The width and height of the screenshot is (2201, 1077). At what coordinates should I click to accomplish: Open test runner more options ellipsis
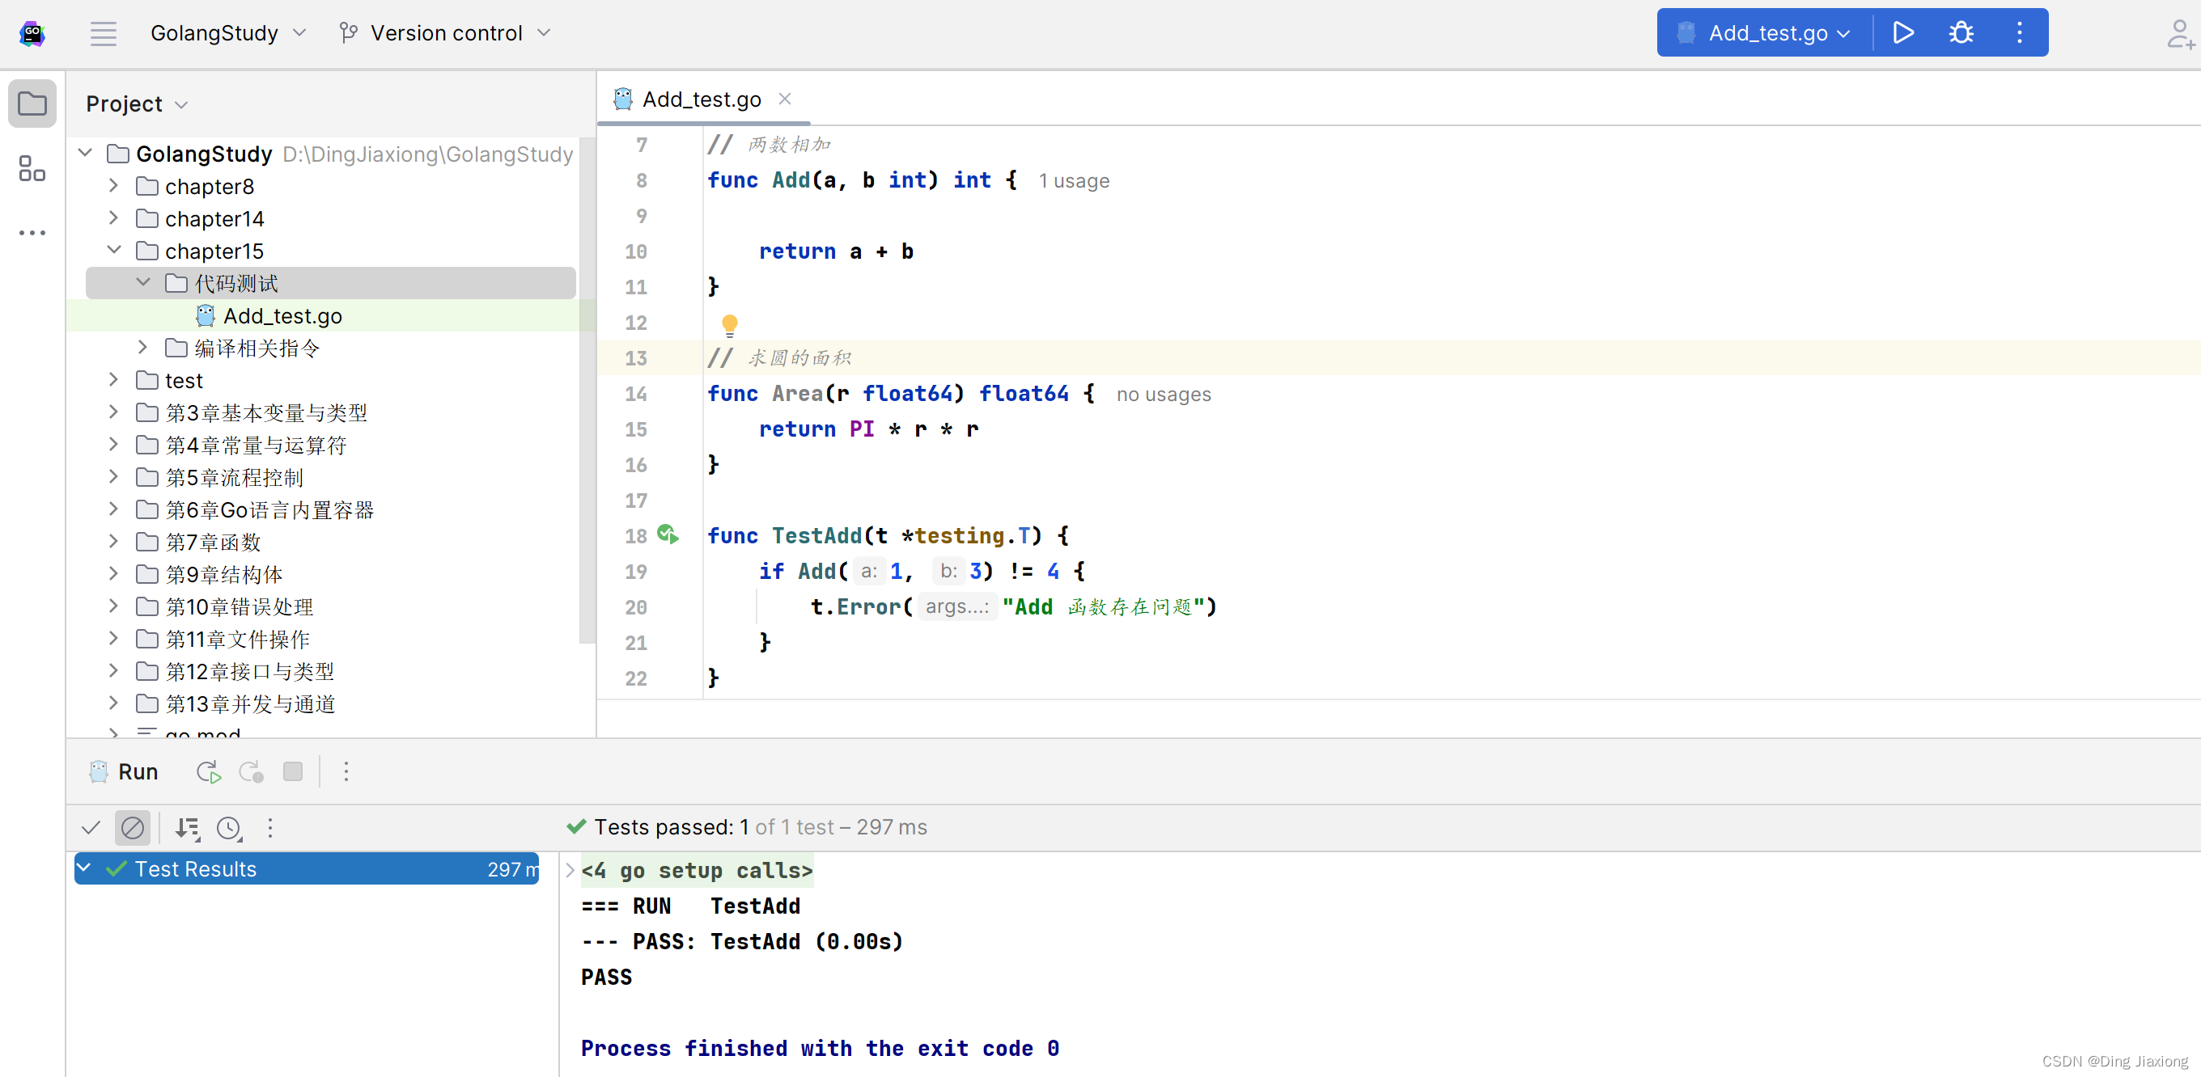[x=270, y=828]
